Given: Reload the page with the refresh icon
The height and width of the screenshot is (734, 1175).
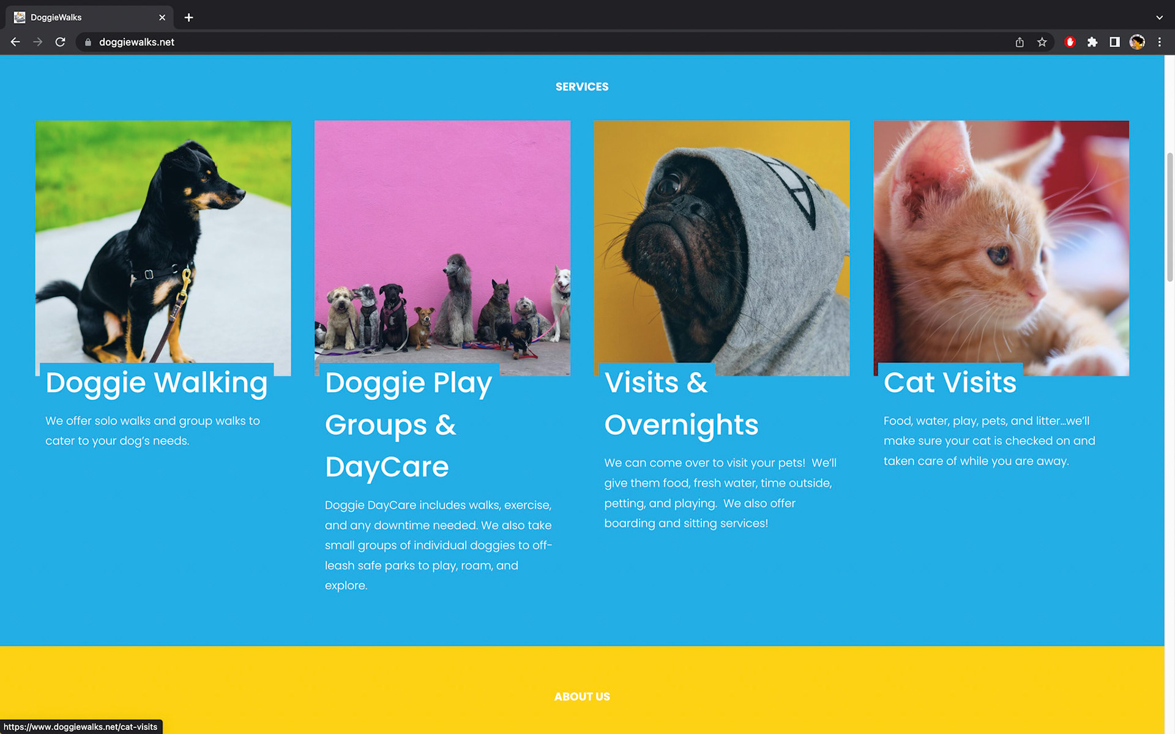Looking at the screenshot, I should tap(60, 42).
